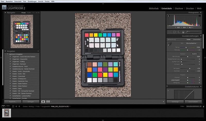Switch to the Bibliothek module
This screenshot has width=206, height=121.
154,8
